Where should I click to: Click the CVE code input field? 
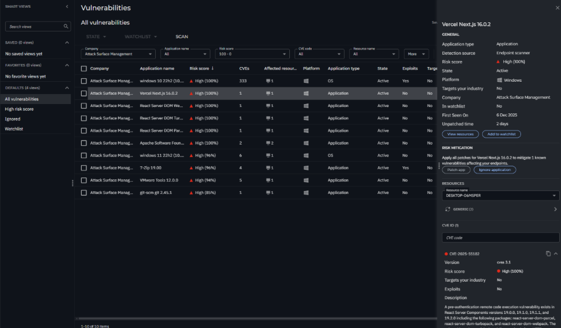[x=500, y=237]
